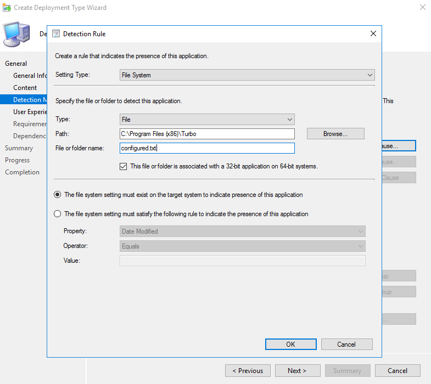The height and width of the screenshot is (384, 431).
Task: Click the Path text field
Action: 207,134
